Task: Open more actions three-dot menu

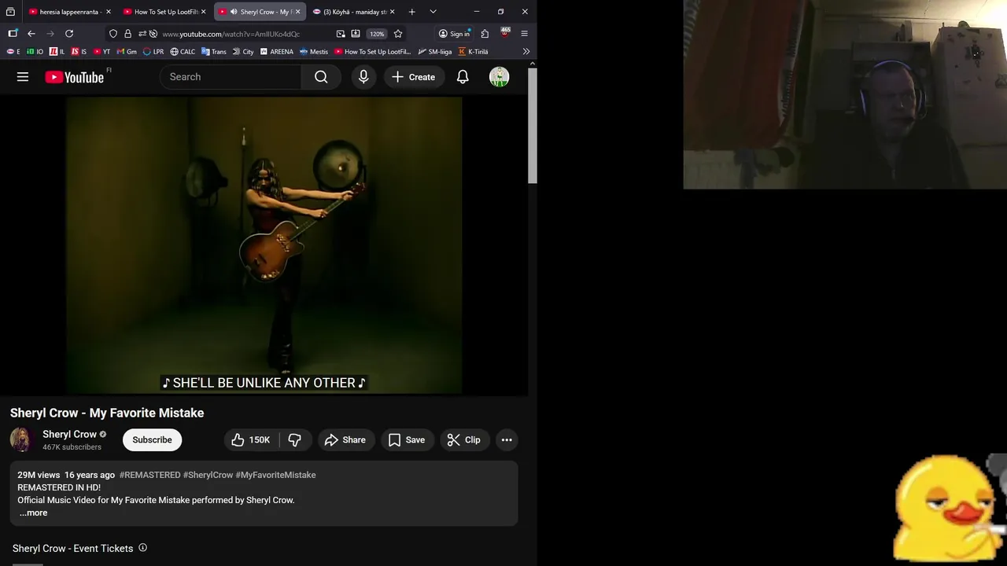Action: [507, 440]
